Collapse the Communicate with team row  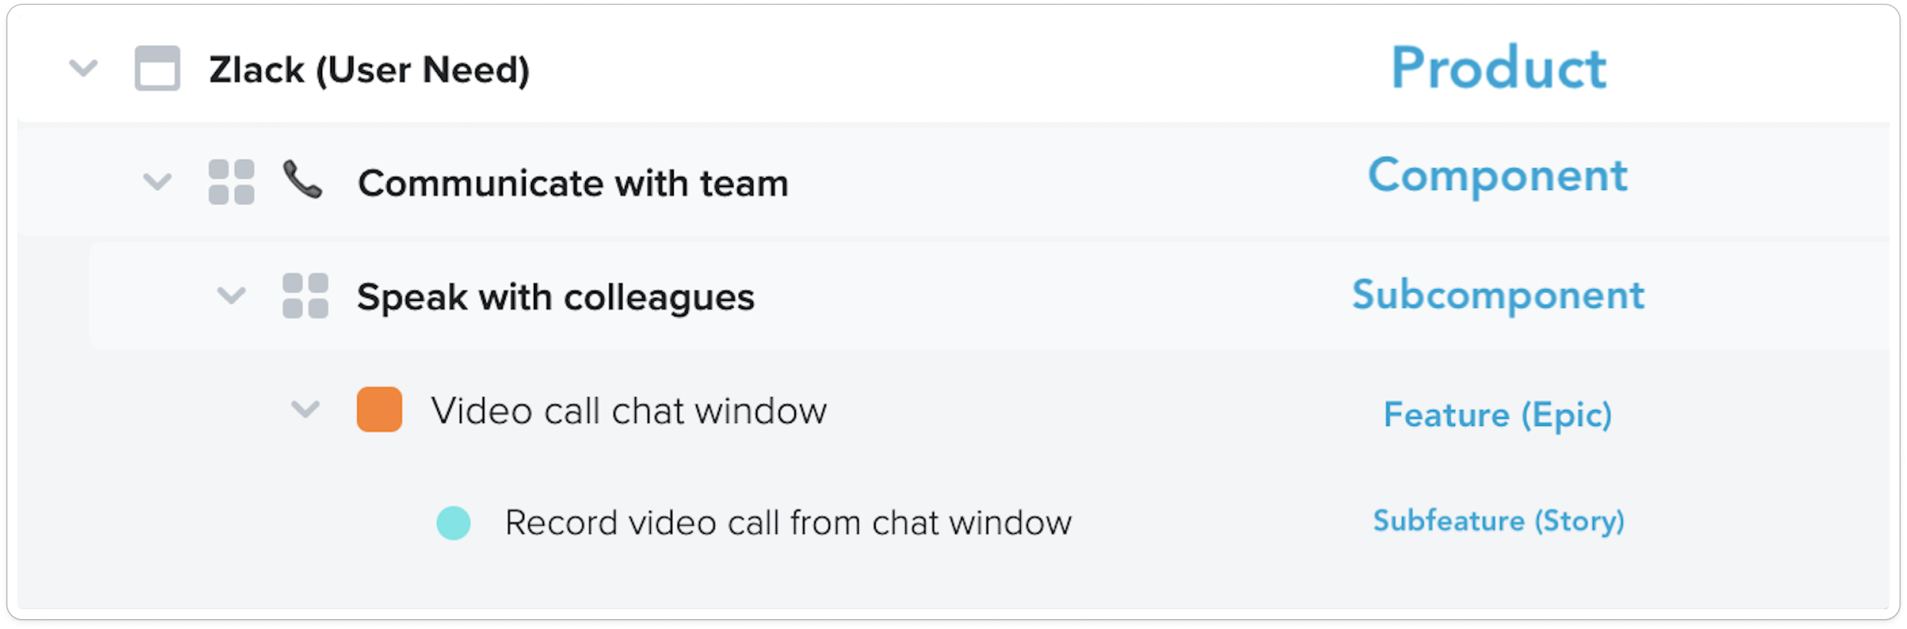point(157,182)
